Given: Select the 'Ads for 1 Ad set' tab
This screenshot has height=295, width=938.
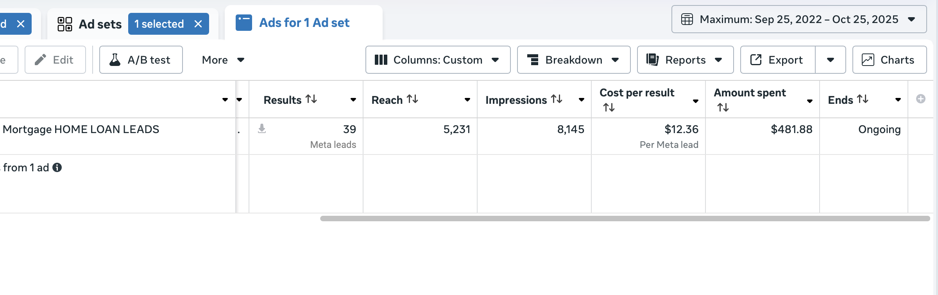Looking at the screenshot, I should tap(304, 23).
